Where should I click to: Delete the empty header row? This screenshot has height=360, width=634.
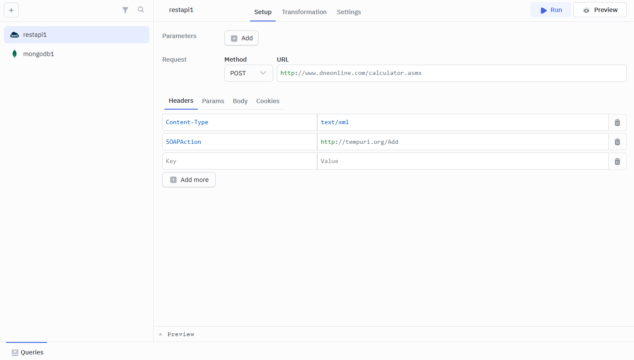click(617, 161)
